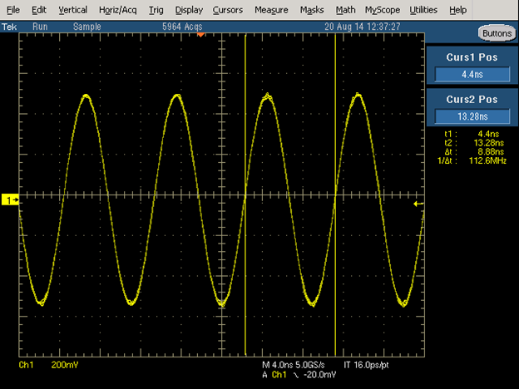The height and width of the screenshot is (389, 519).
Task: Click the Sample acquisition mode text
Action: (87, 27)
